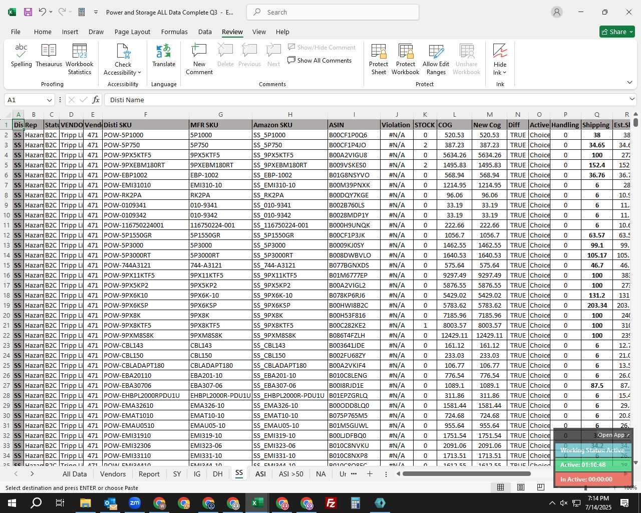This screenshot has height=513, width=641.
Task: Switch to Normal view icon in status bar
Action: 500,487
